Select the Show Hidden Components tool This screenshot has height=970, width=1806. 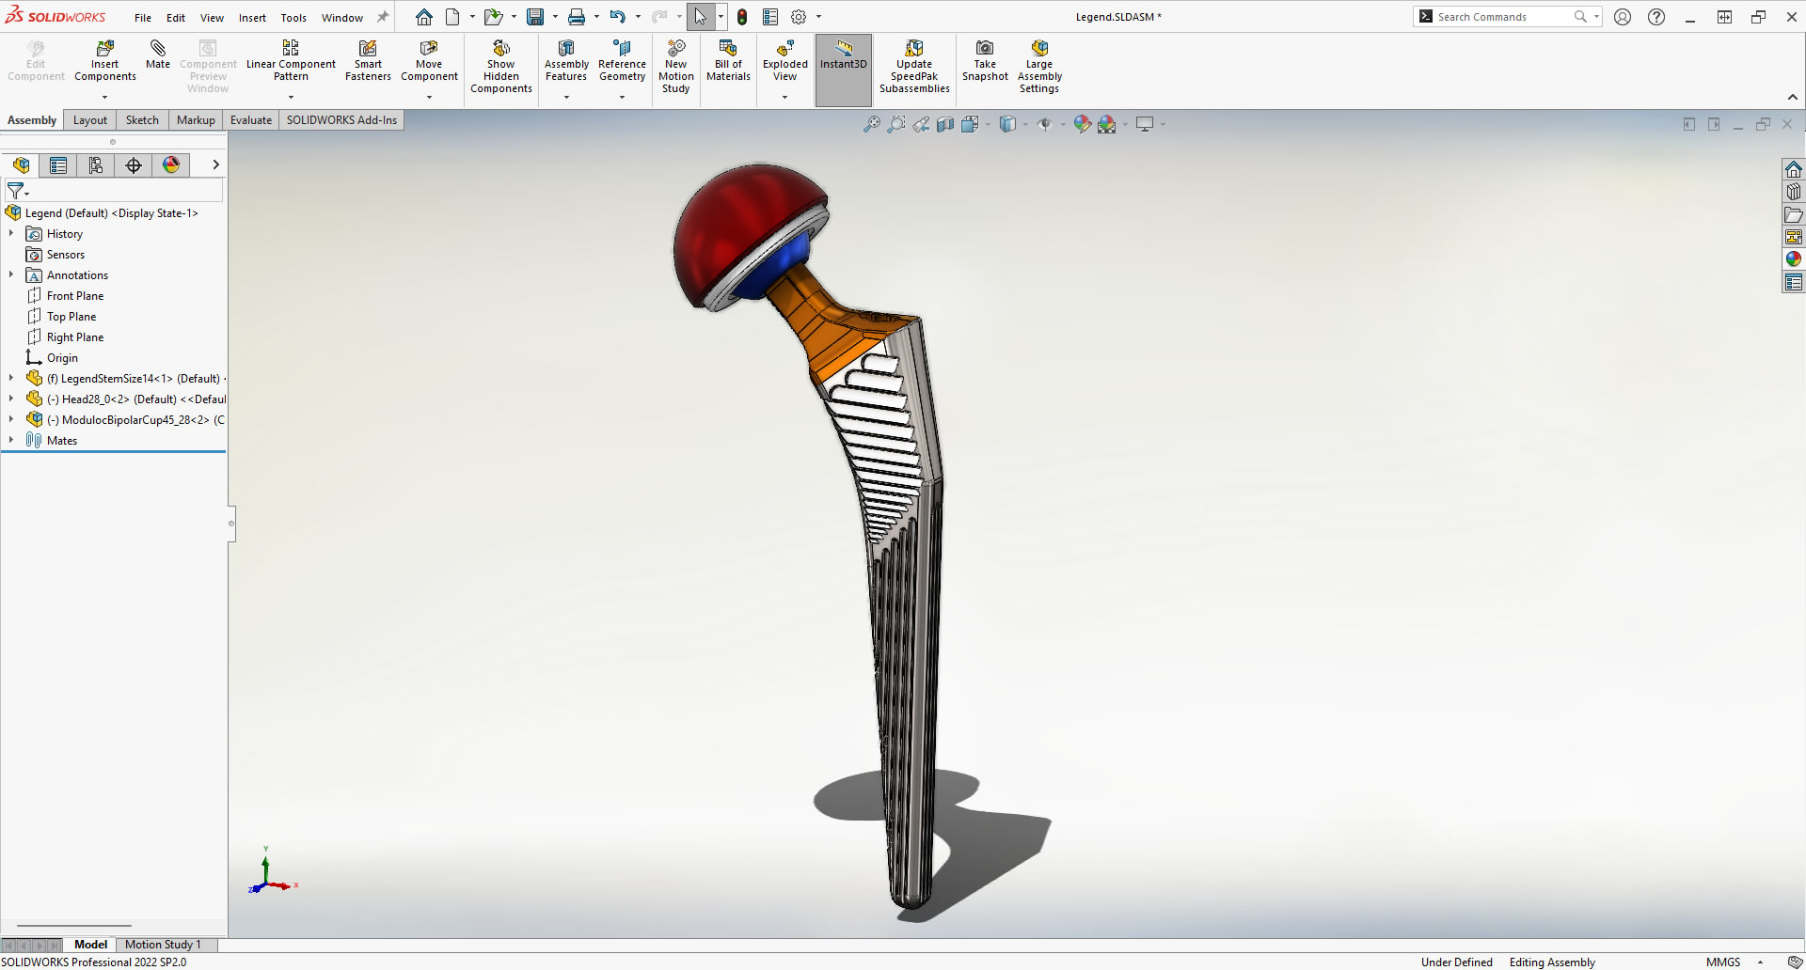point(500,63)
